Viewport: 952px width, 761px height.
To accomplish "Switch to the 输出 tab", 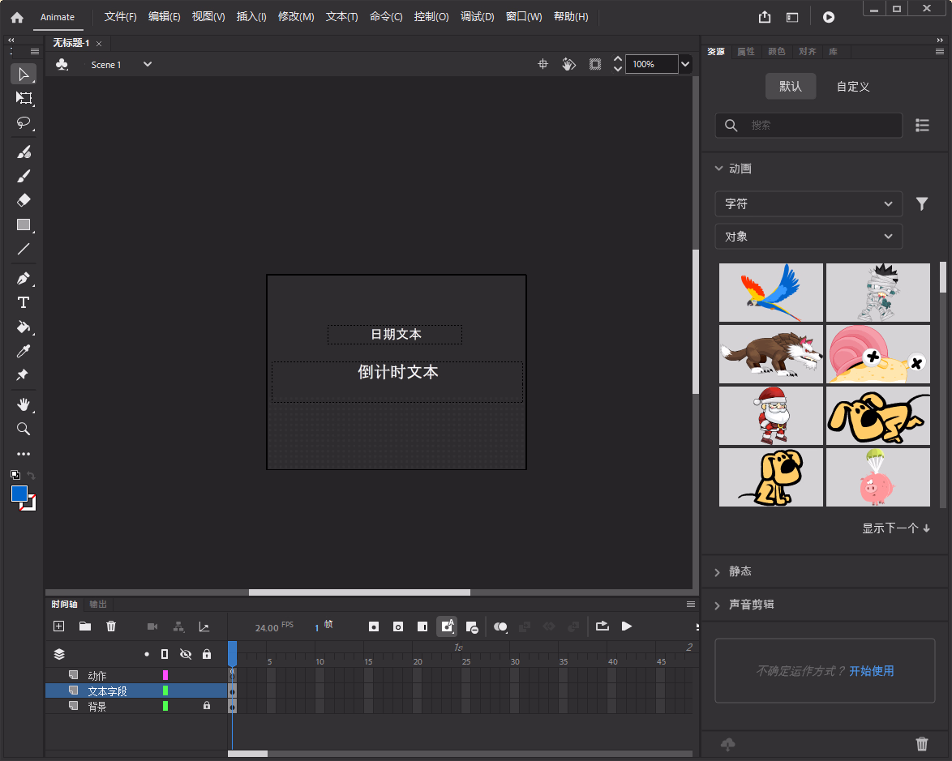I will click(98, 604).
